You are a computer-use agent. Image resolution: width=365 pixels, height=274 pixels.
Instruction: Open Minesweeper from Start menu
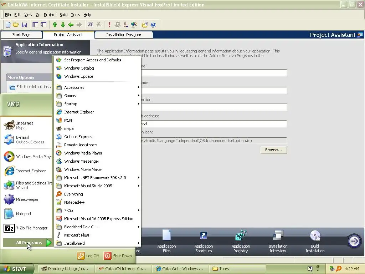pyautogui.click(x=27, y=199)
